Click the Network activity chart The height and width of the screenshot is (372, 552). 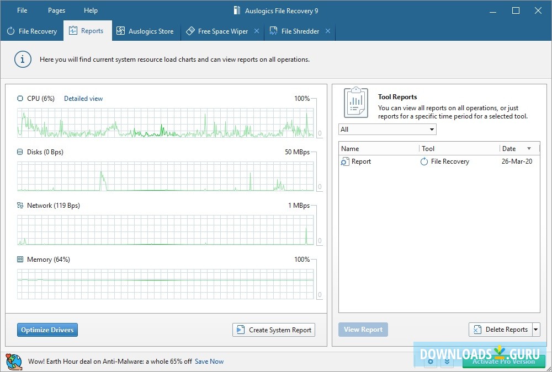point(166,230)
